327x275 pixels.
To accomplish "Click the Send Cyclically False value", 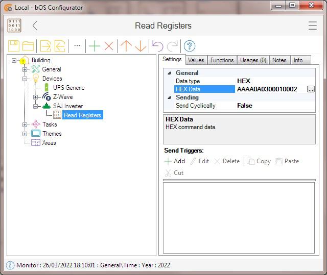I will point(244,106).
